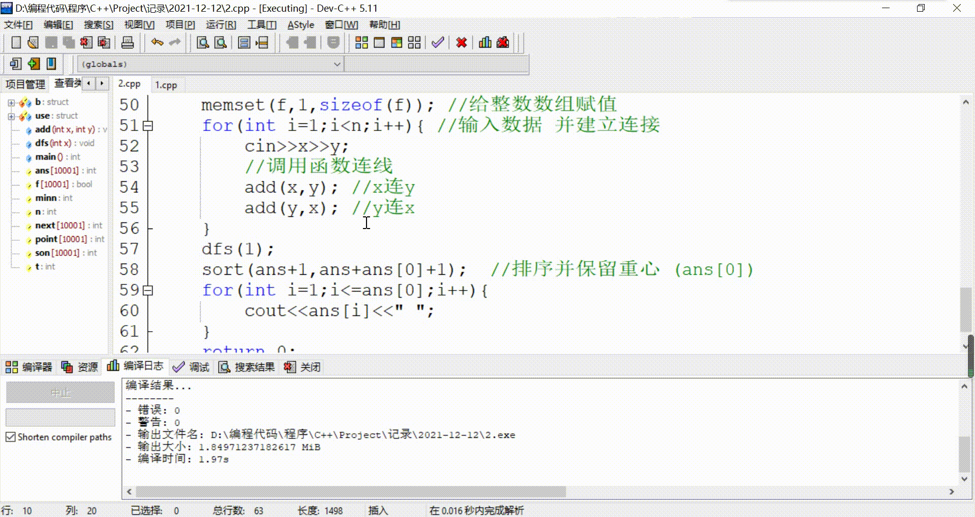The width and height of the screenshot is (975, 517).
Task: Click the first icon in second toolbar row
Action: point(16,64)
